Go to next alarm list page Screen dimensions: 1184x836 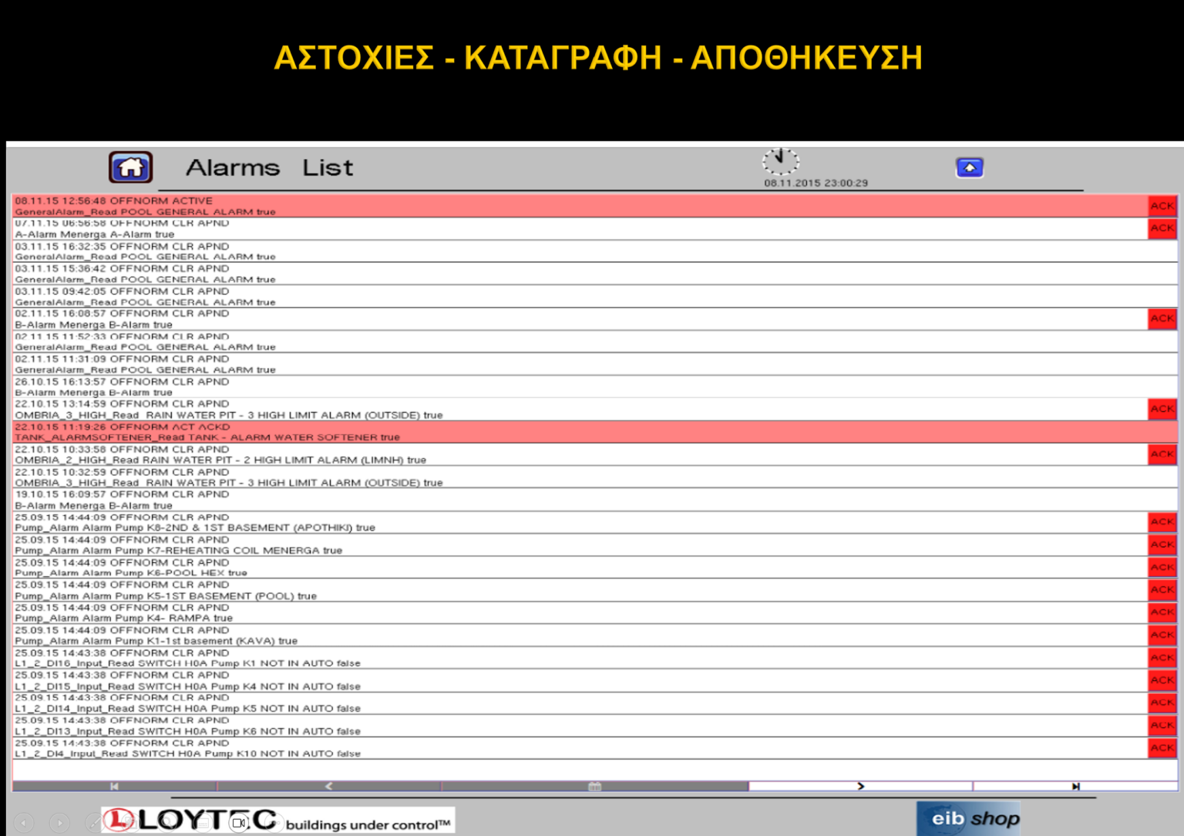click(x=860, y=786)
